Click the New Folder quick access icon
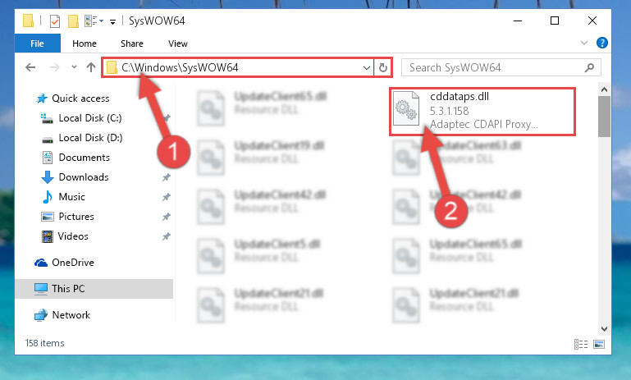 click(x=73, y=21)
